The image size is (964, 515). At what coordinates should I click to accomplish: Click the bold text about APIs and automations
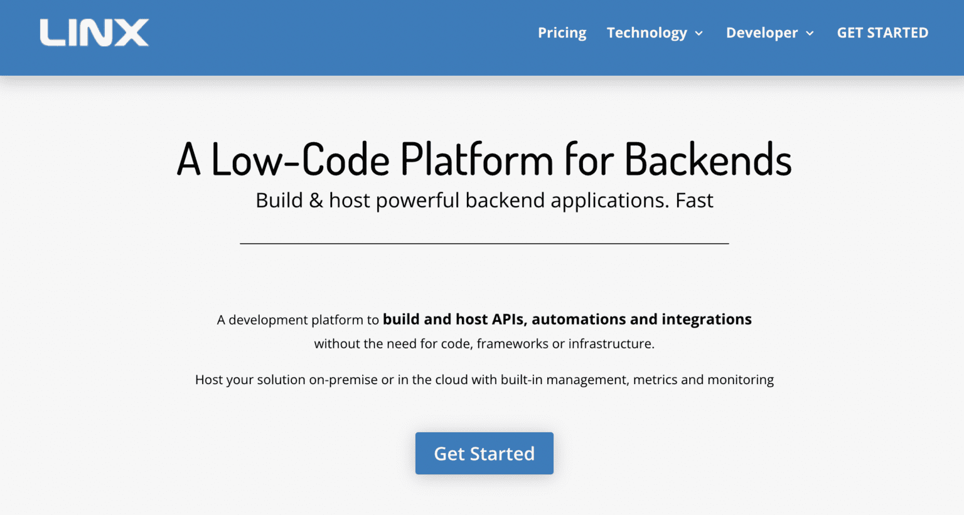[x=567, y=319]
